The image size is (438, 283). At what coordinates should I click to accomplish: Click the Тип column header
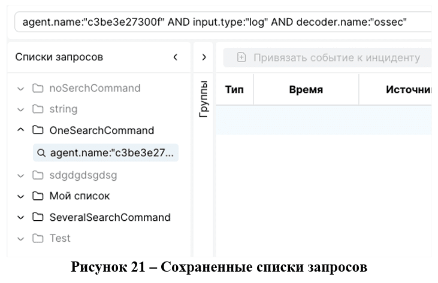(x=234, y=90)
